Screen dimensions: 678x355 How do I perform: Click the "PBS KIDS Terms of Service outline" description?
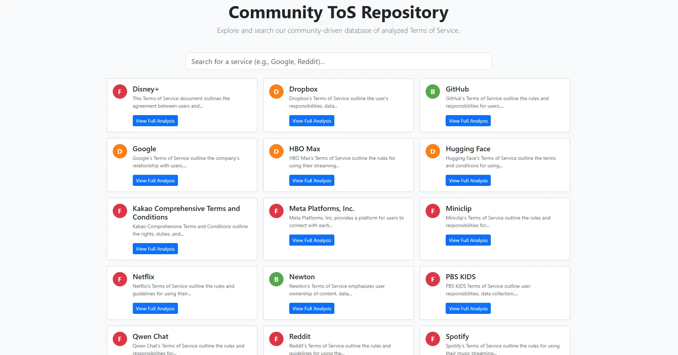click(x=488, y=290)
